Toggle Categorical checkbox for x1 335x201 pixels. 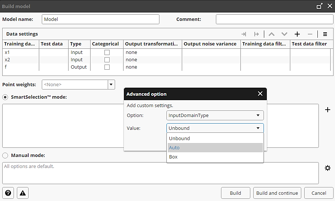pos(107,52)
